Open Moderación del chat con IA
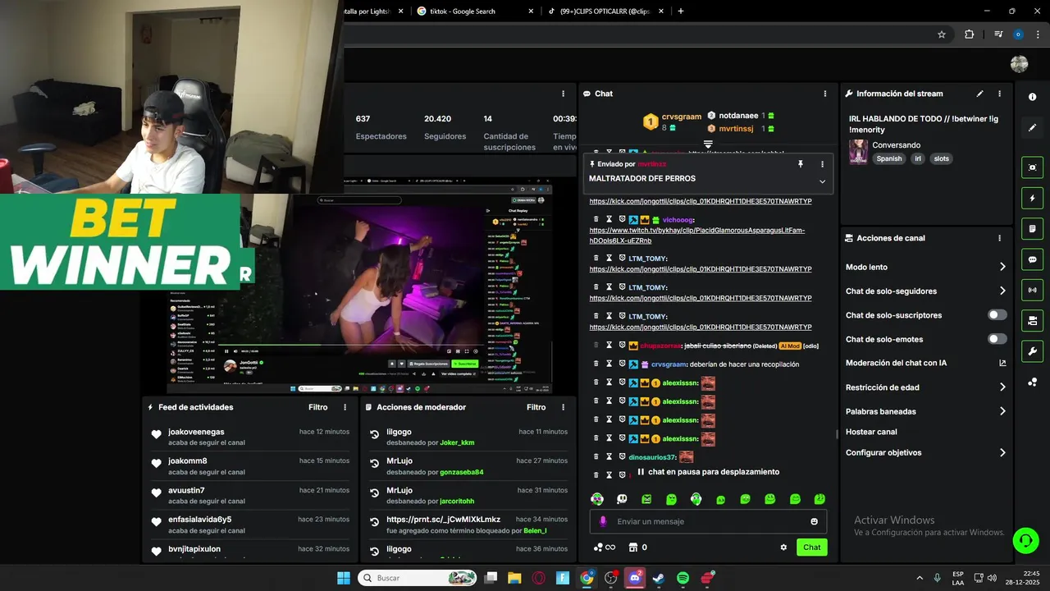Image resolution: width=1050 pixels, height=591 pixels. tap(925, 363)
